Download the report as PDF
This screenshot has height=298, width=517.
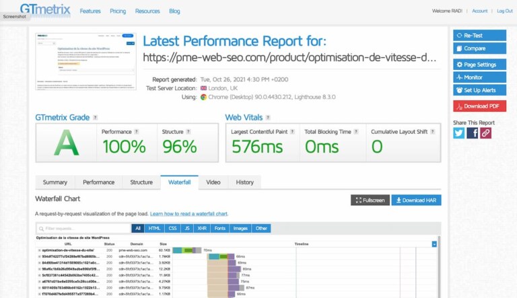[x=479, y=106]
